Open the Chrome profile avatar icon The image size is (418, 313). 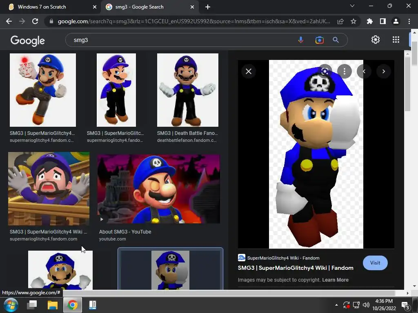coord(396,21)
